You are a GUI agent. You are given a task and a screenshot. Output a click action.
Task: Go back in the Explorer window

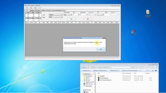click(82, 67)
